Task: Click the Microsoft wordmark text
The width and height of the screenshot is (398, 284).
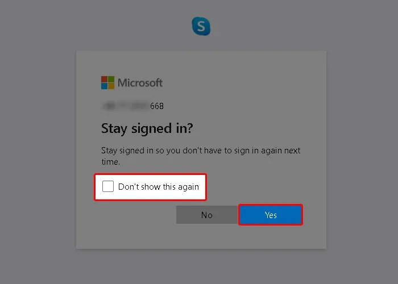Action: (x=140, y=83)
